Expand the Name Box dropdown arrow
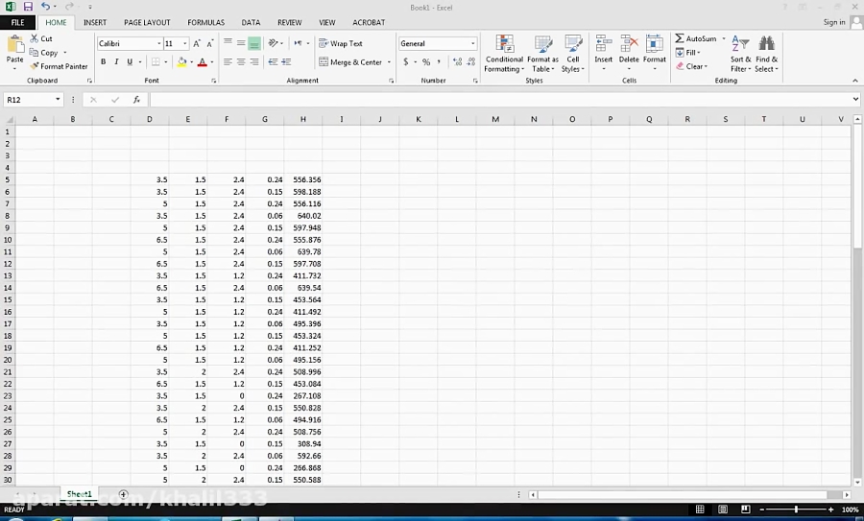864x521 pixels. coord(58,100)
